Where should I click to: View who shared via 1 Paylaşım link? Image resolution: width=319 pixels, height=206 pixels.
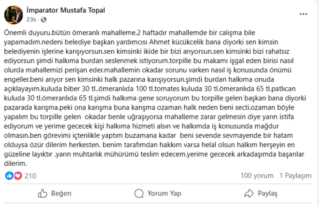coord(295,175)
